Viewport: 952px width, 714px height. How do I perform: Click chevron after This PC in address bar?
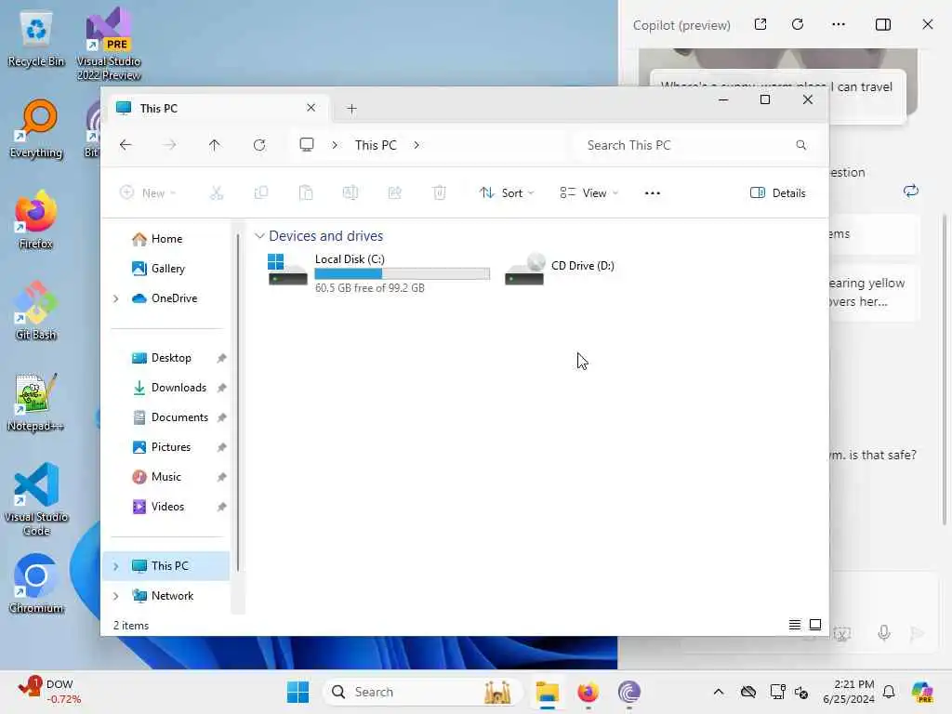click(x=416, y=145)
